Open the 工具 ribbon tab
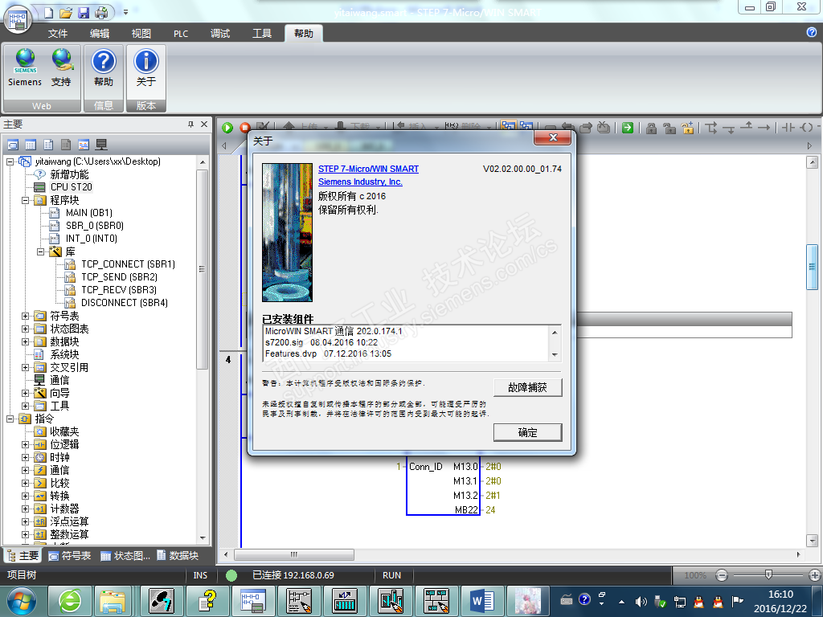Image resolution: width=823 pixels, height=617 pixels. click(262, 34)
